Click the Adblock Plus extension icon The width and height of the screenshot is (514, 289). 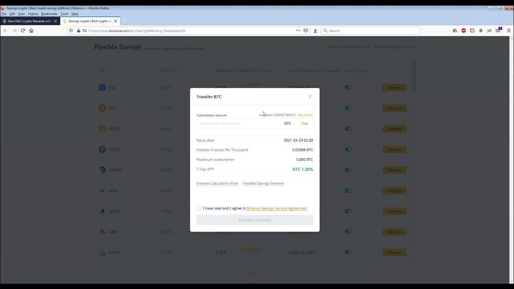pos(463,31)
